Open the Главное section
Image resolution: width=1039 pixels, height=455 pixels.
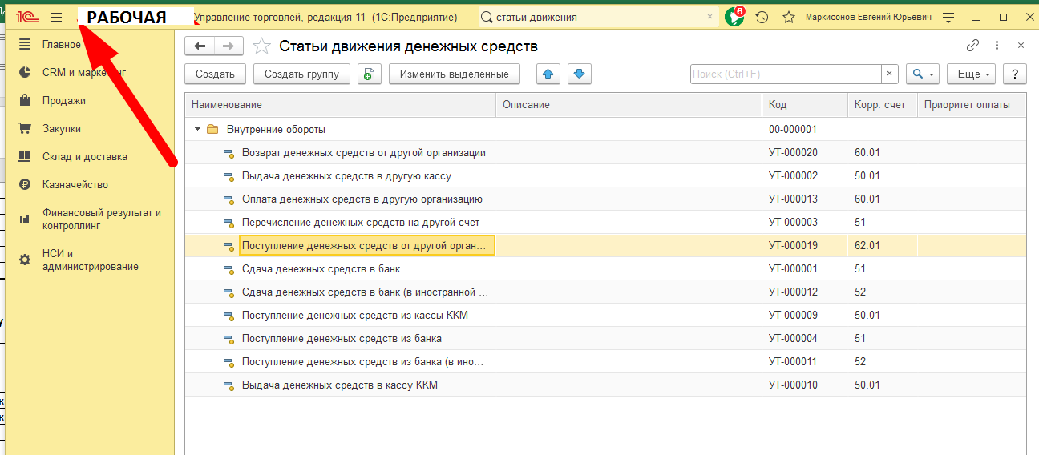pyautogui.click(x=62, y=44)
